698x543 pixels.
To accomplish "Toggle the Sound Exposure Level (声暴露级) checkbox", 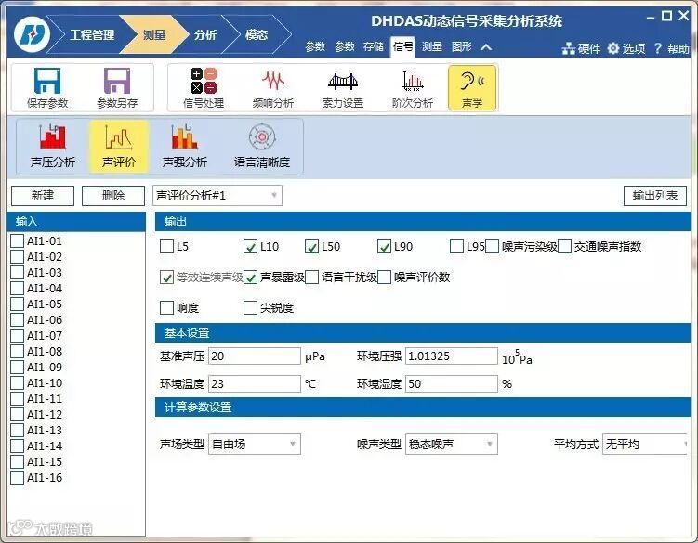I will 251,278.
